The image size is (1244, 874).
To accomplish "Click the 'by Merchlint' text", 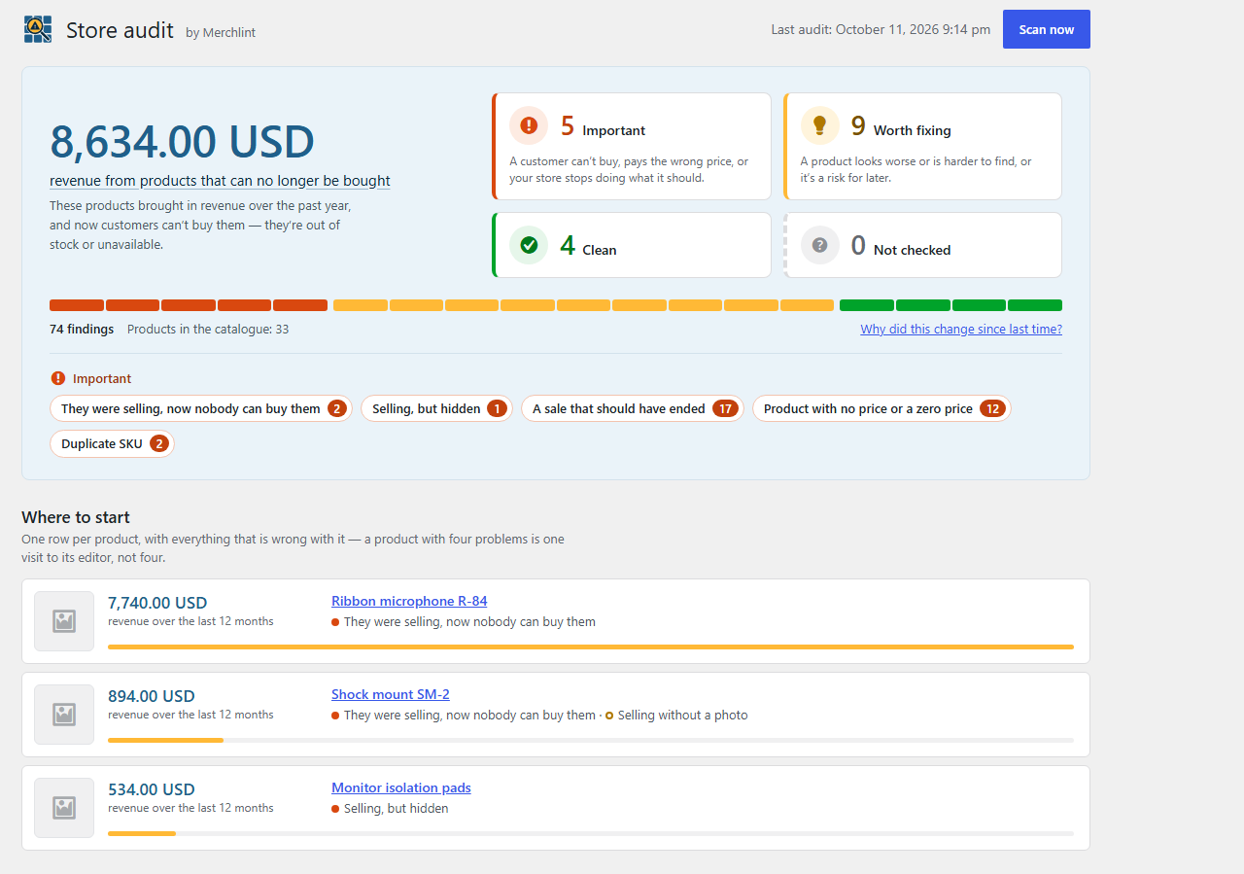I will click(221, 33).
